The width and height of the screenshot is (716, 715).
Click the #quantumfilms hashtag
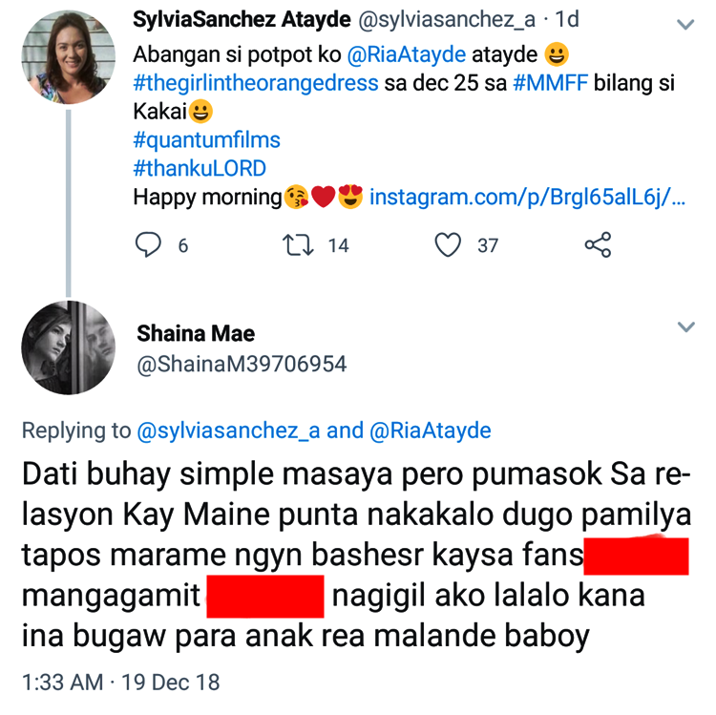click(206, 140)
